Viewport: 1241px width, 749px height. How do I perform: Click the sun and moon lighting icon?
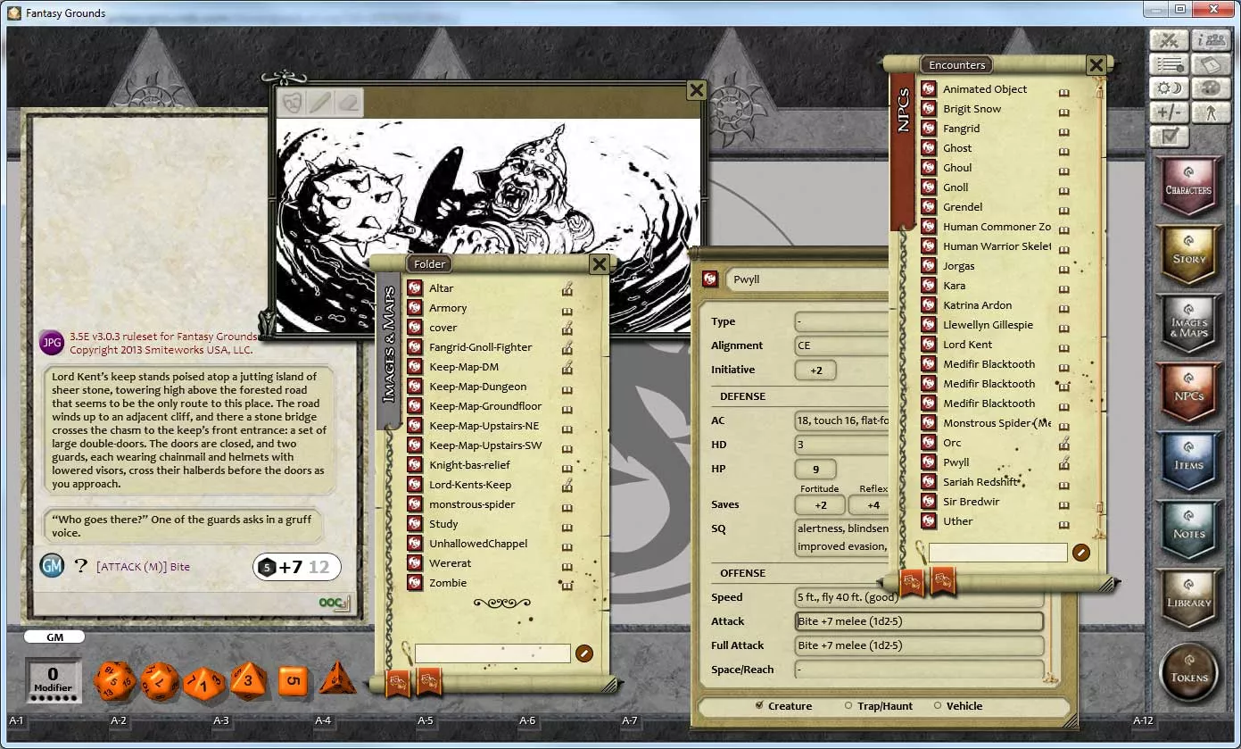1170,88
